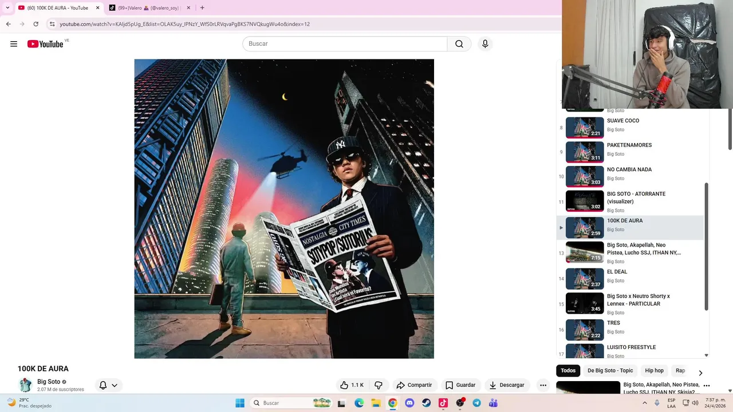This screenshot has height=412, width=733.
Task: Open TikTok app from taskbar
Action: point(443,403)
